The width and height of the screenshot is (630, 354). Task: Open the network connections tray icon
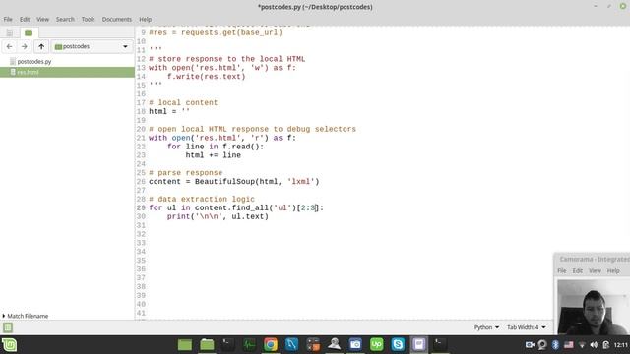[582, 345]
